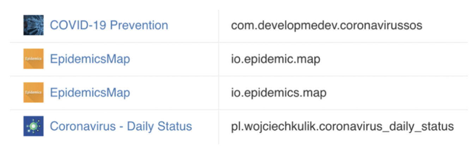
Task: Click the separator line between the two EpidemicsMap rows
Action: (x=239, y=76)
